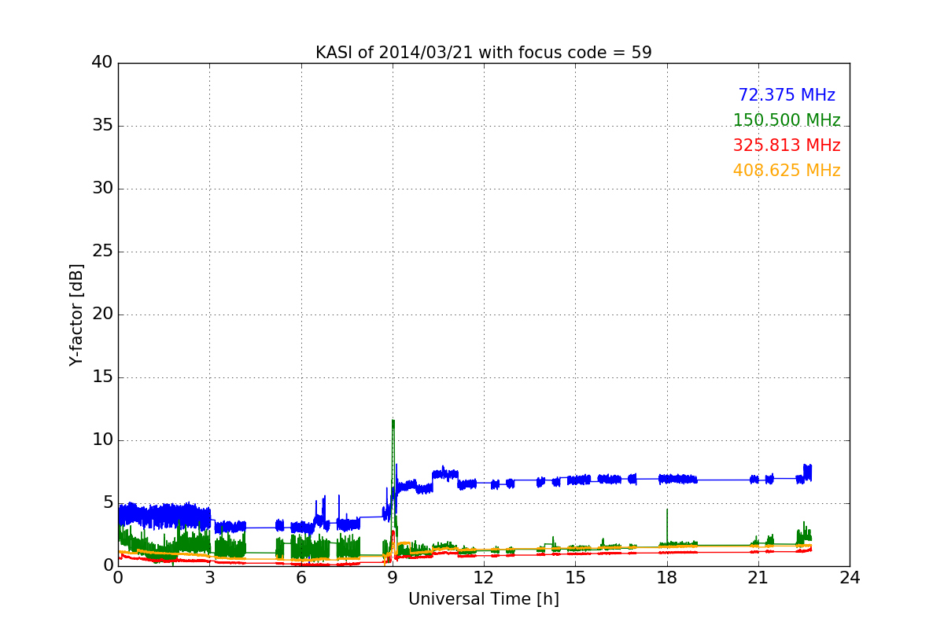Select the orange 408.625 MHz legend label
This screenshot has width=944, height=629.
point(787,171)
